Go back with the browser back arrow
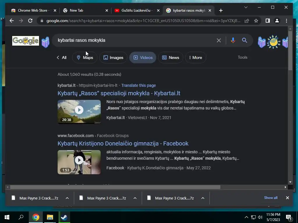The image size is (298, 223). (x=12, y=21)
